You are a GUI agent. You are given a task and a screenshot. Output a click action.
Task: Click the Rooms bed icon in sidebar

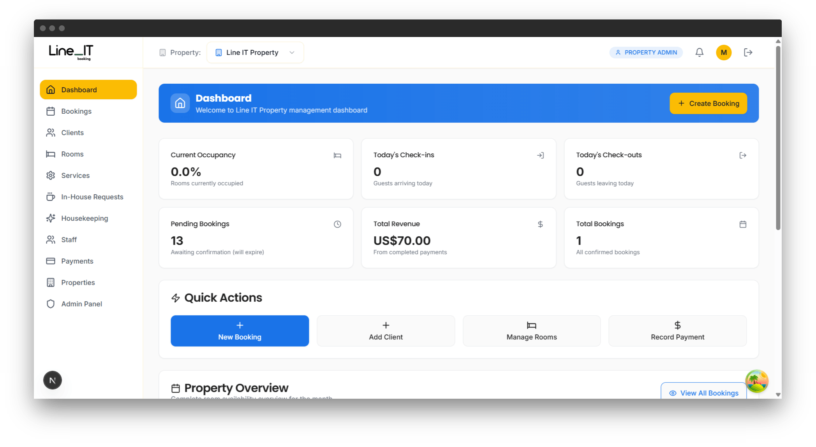[51, 154]
